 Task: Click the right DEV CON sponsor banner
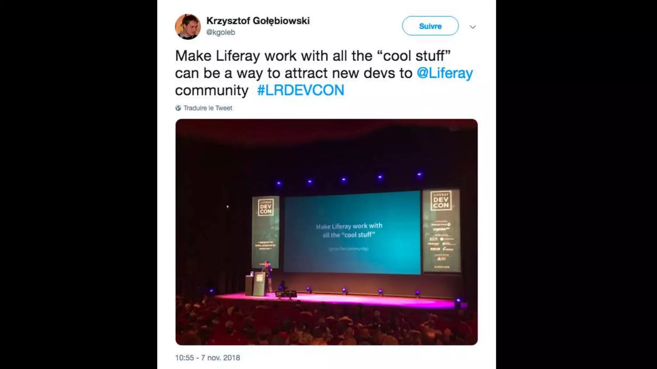(441, 230)
